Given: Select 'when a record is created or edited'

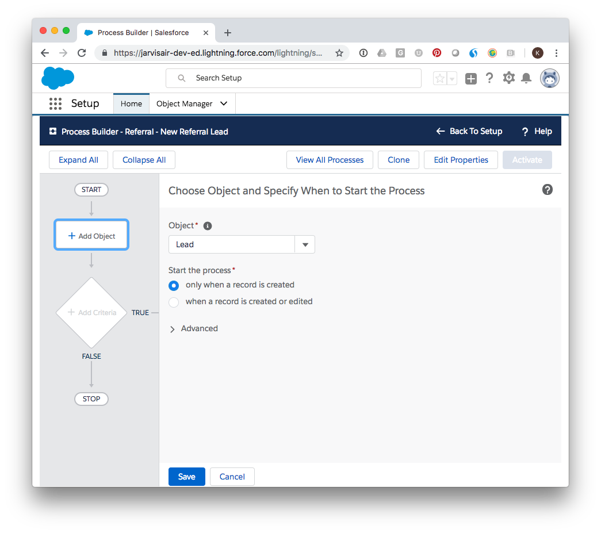Looking at the screenshot, I should tap(174, 302).
